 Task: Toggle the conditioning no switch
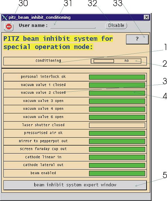(116, 61)
